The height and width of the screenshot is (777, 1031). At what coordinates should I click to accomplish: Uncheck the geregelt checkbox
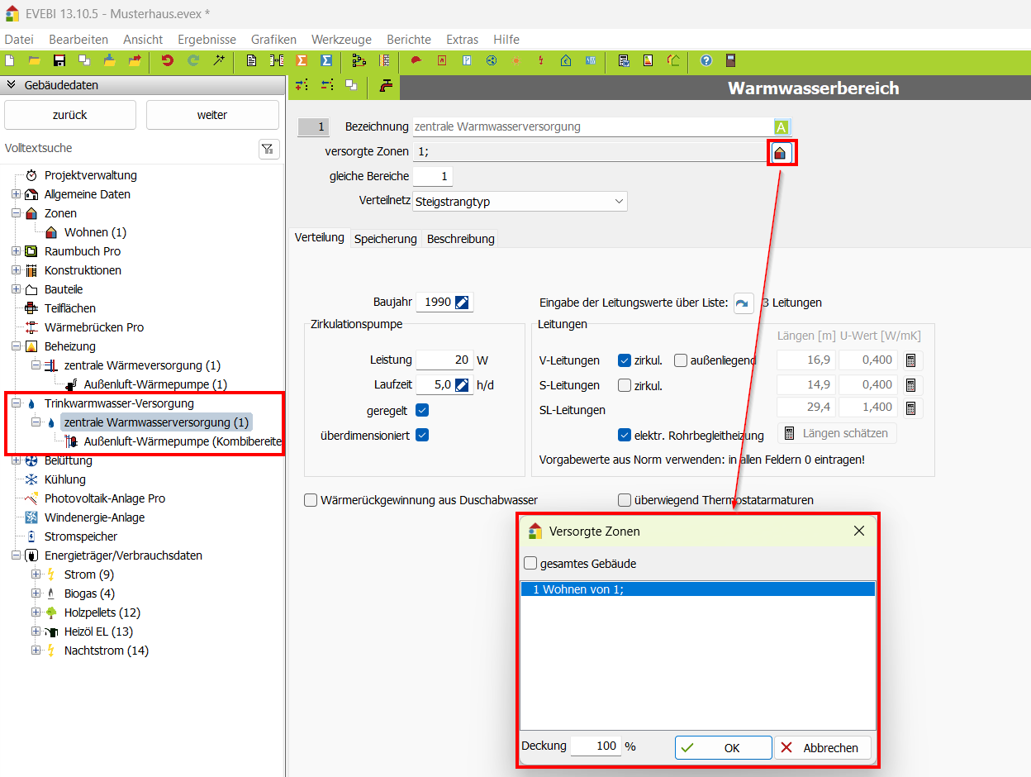tap(422, 410)
